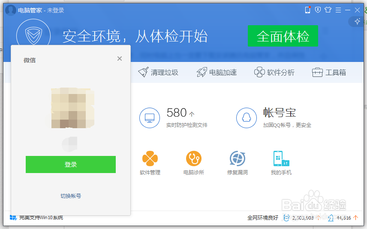
Task: Open the 帐号宝 heading
Action: click(280, 113)
